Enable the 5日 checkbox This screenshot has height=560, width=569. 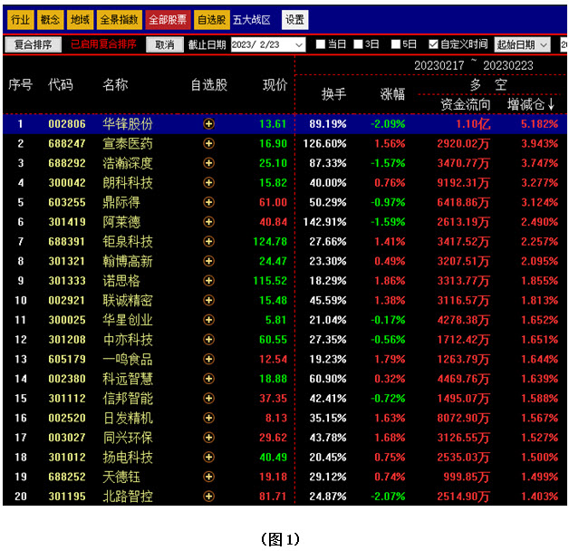pyautogui.click(x=396, y=44)
